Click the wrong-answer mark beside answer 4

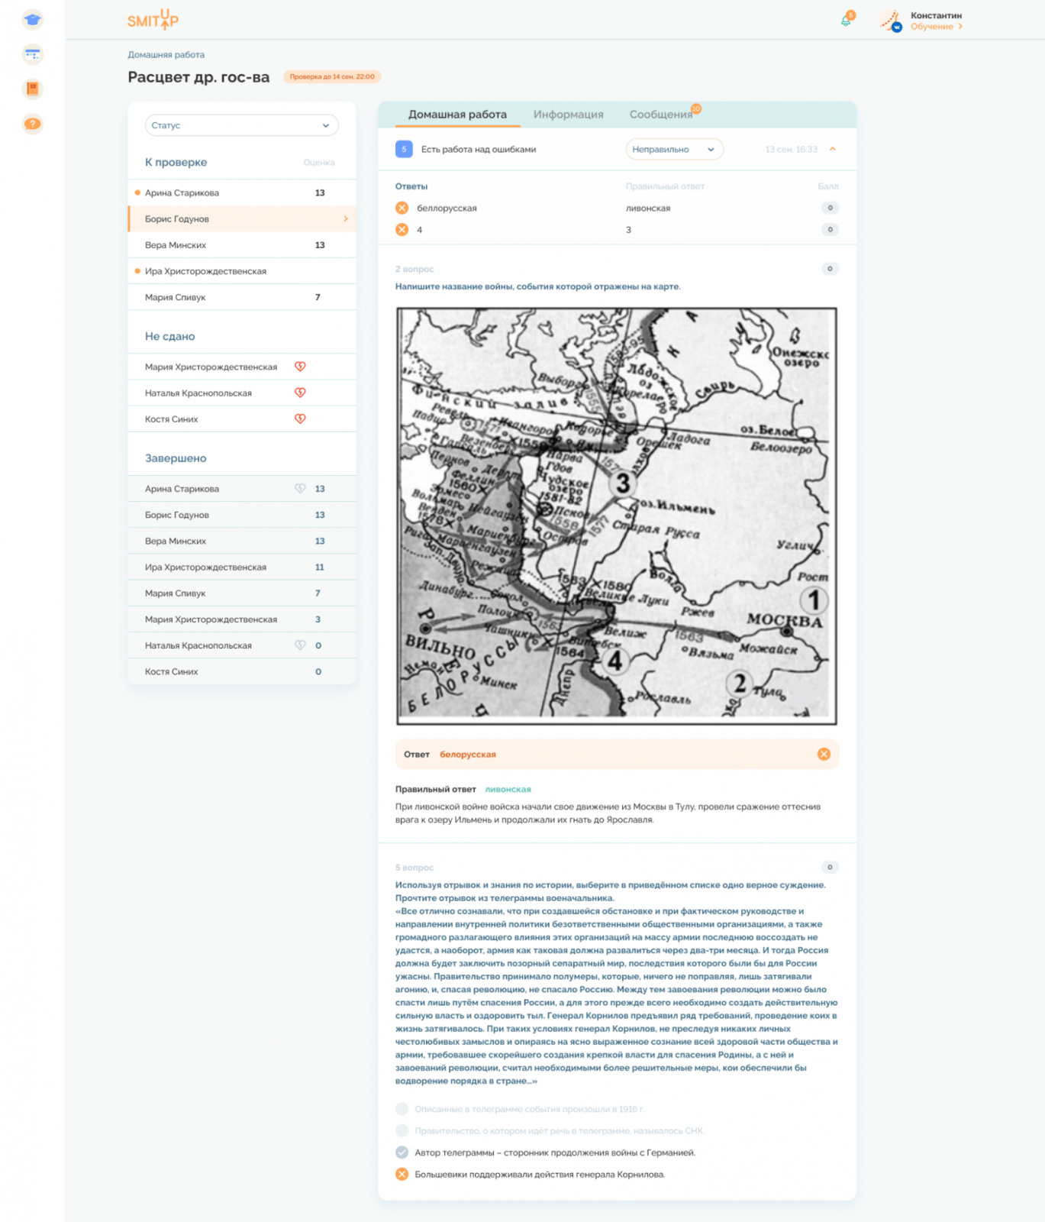[x=402, y=229]
